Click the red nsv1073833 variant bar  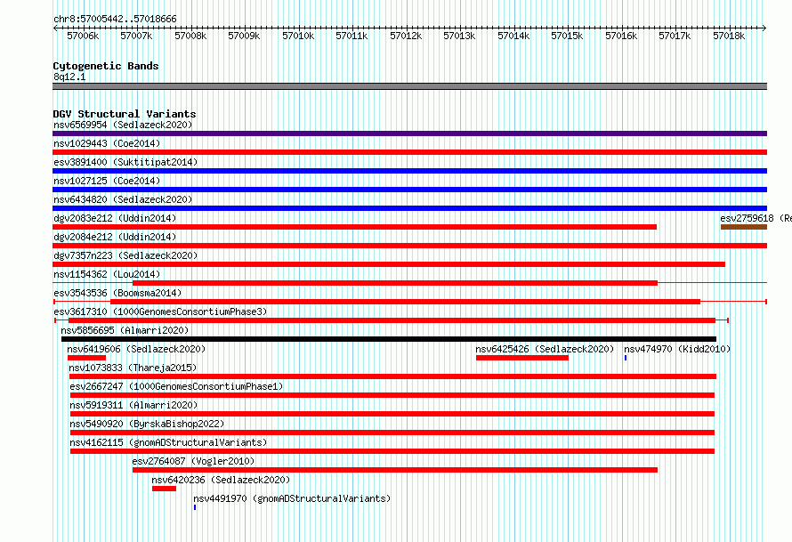[393, 376]
